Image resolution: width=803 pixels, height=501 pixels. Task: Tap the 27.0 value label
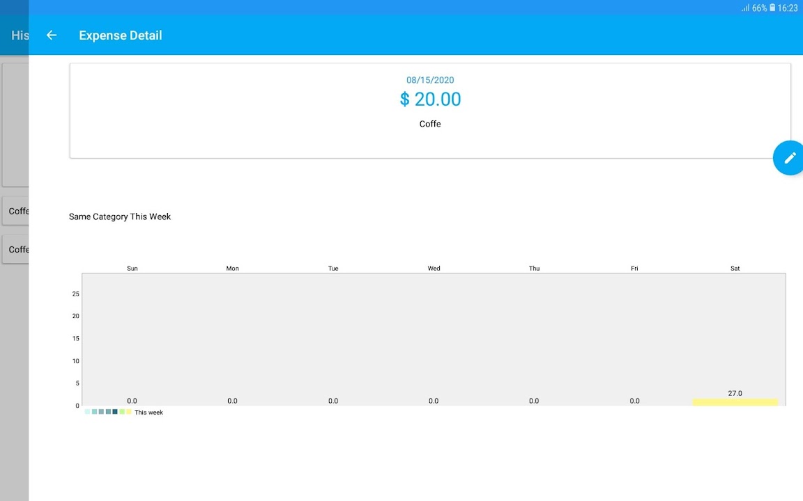point(735,393)
